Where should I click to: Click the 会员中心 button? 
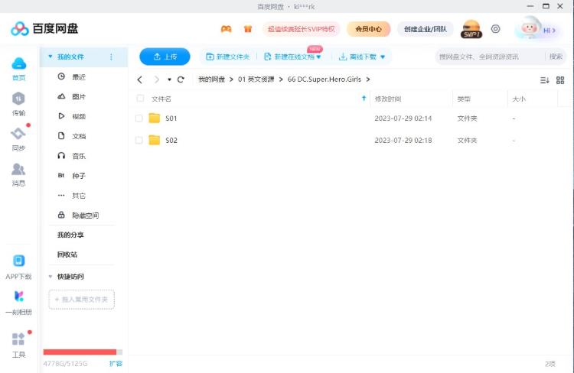[368, 29]
